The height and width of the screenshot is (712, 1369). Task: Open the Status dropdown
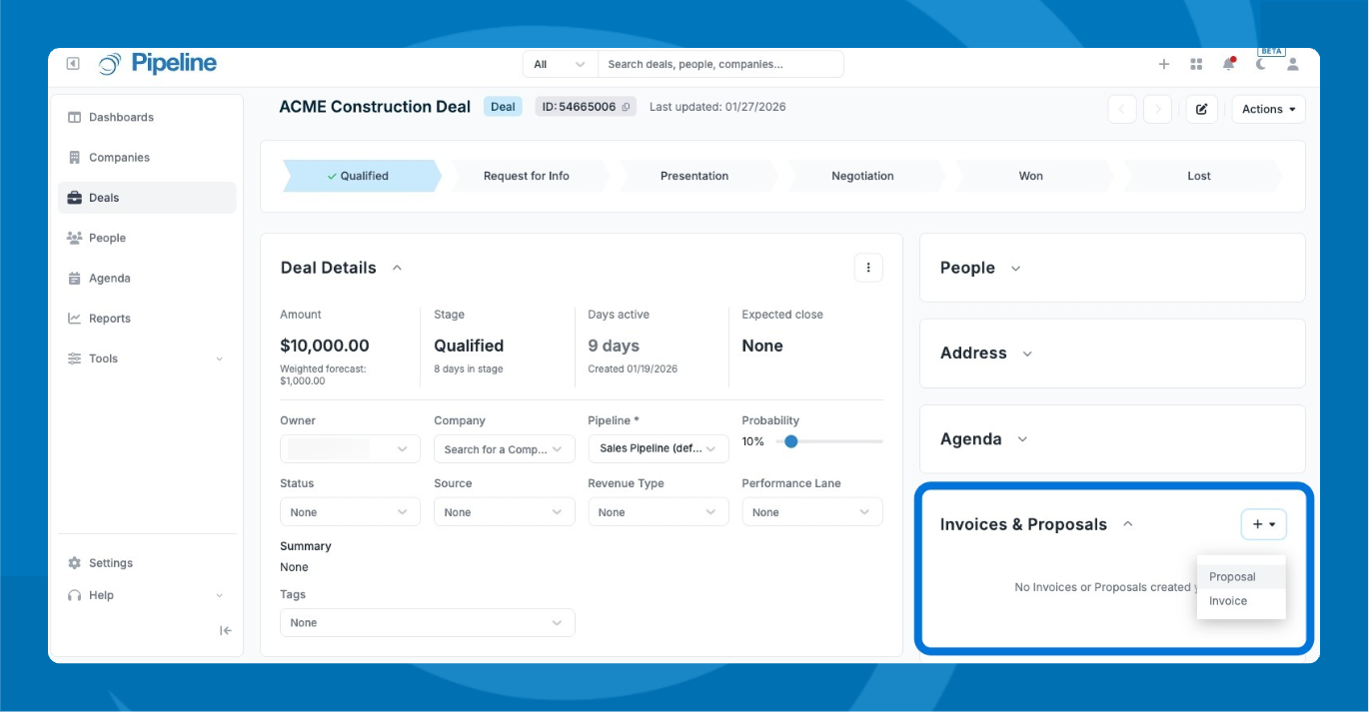[x=349, y=512]
